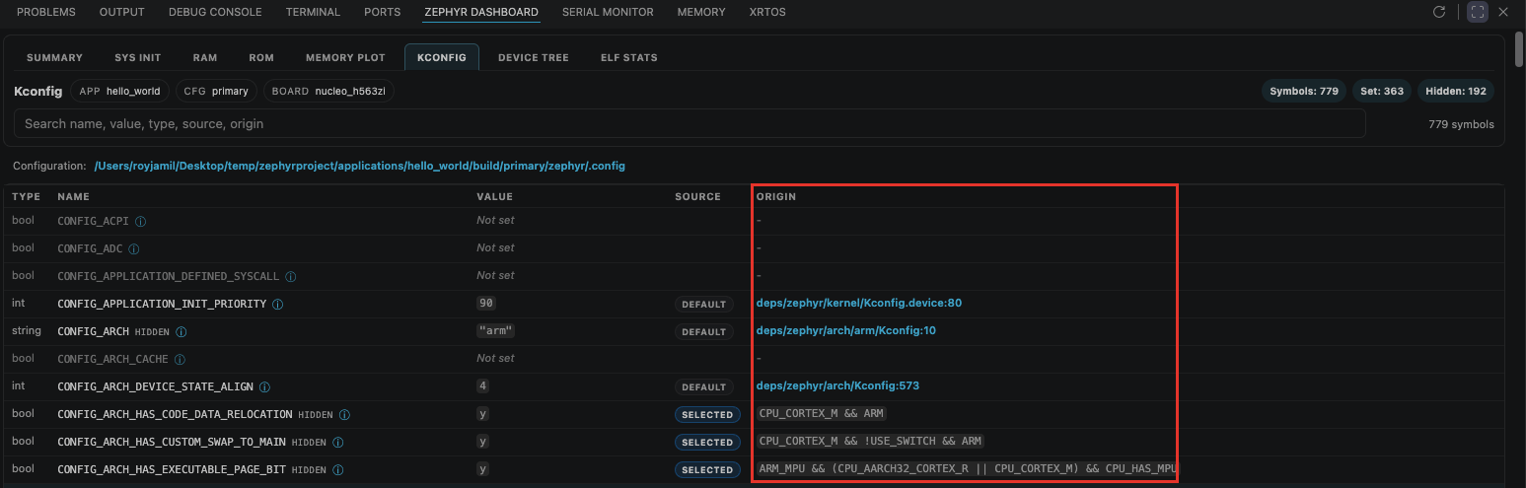Close the panel with the X icon
Image resolution: width=1526 pixels, height=488 pixels.
click(1503, 12)
